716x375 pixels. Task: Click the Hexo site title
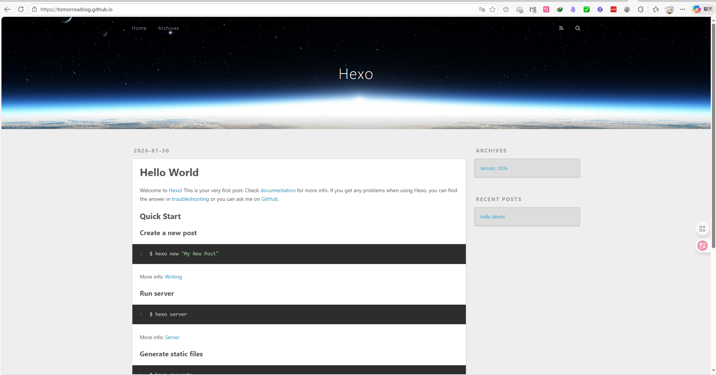[356, 74]
